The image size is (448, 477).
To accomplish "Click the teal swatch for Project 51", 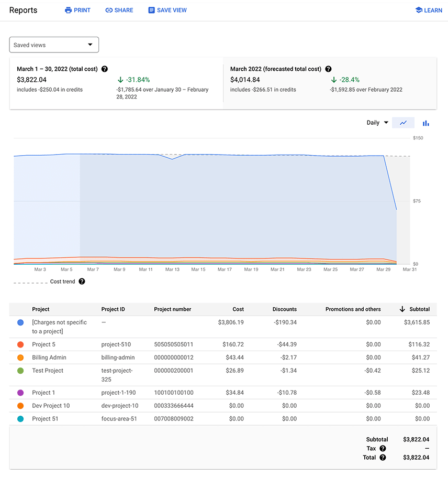I will click(x=20, y=419).
